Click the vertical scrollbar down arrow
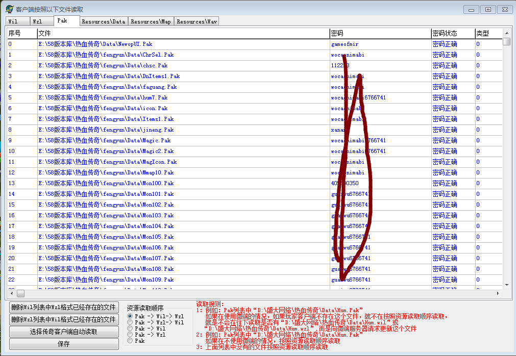Image resolution: width=516 pixels, height=356 pixels. pos(506,285)
